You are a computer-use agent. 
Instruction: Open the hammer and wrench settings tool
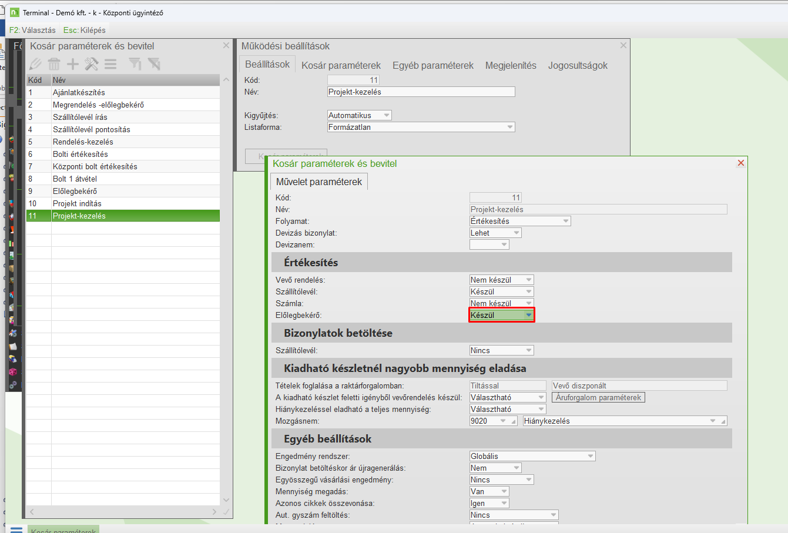coord(92,64)
